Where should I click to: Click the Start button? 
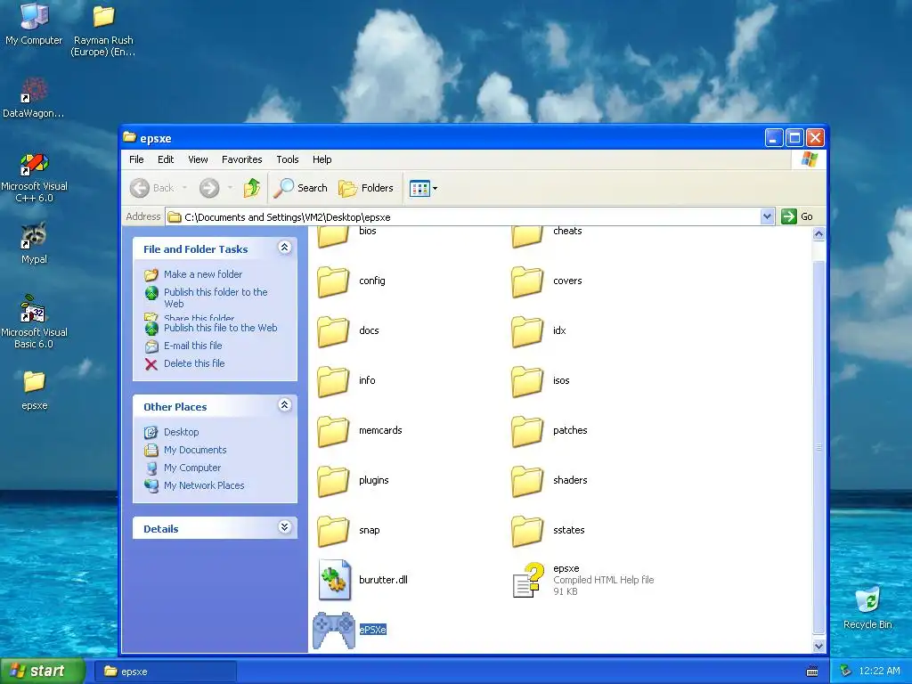41,672
